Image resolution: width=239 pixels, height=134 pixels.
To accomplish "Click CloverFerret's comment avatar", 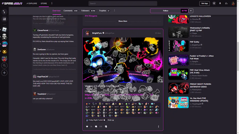I will tap(35, 30).
